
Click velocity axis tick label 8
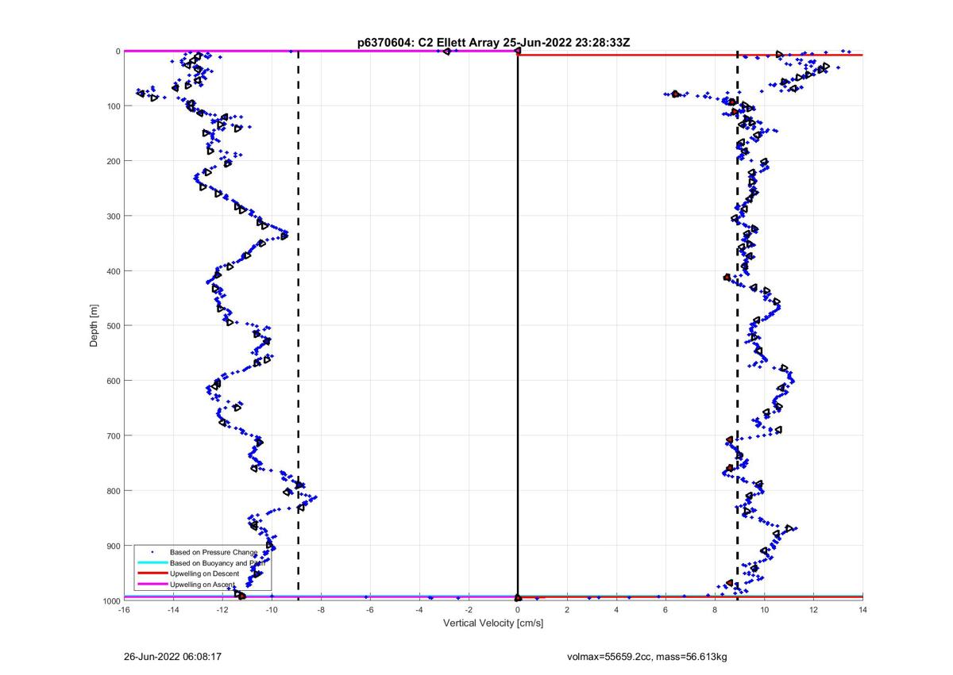[715, 610]
